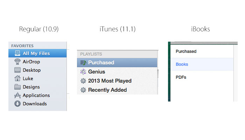Click the AirDrop parachute icon
This screenshot has height=140, width=245.
click(17, 62)
